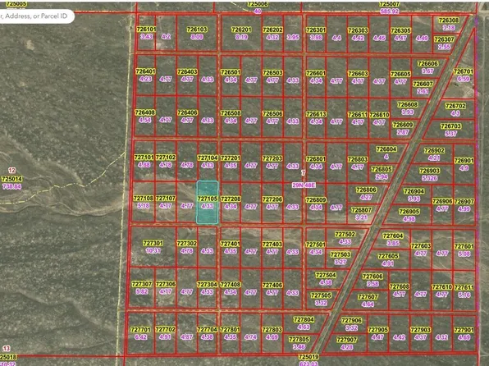The height and width of the screenshot is (366, 489).
Task: Click parcel label 727502
Action: tap(345, 235)
